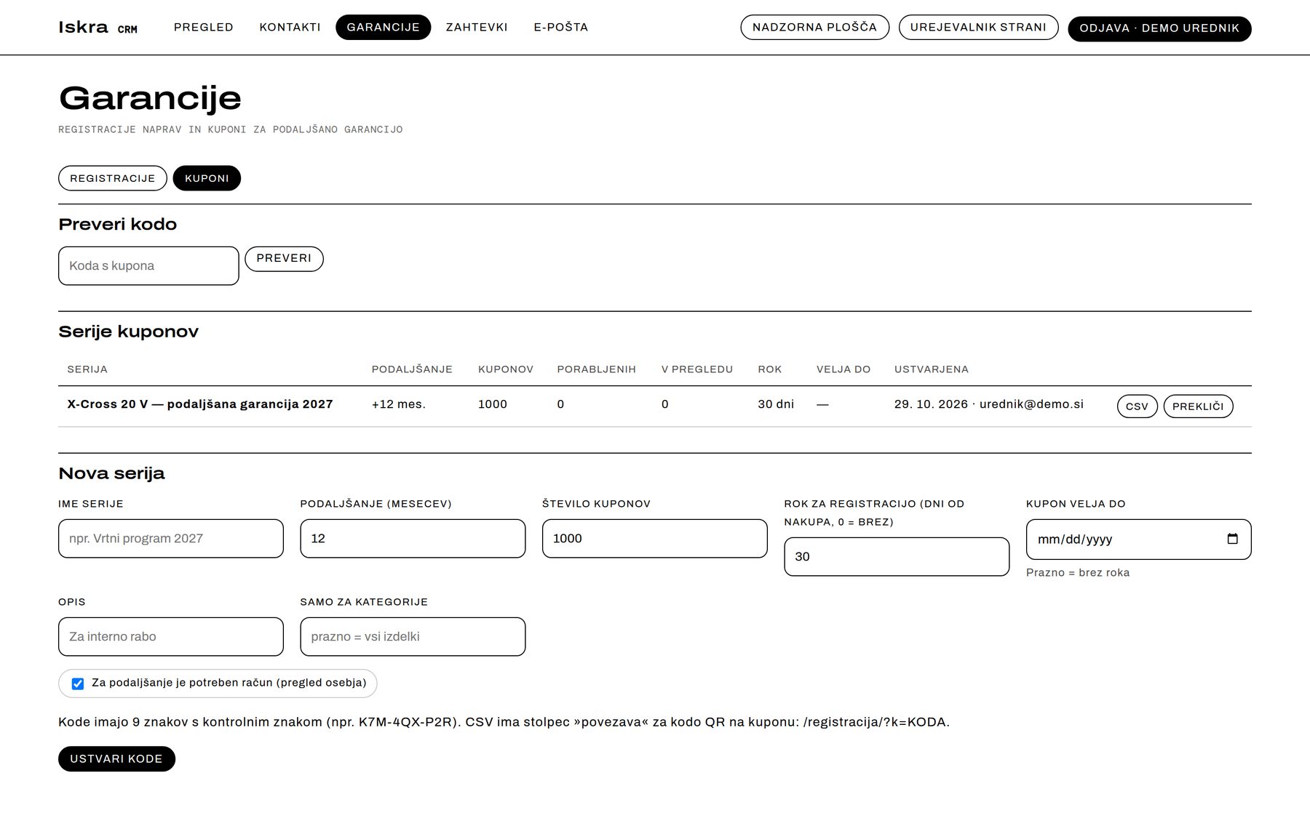Untick the 'potreben račun' checkbox
1310x818 pixels.
78,683
